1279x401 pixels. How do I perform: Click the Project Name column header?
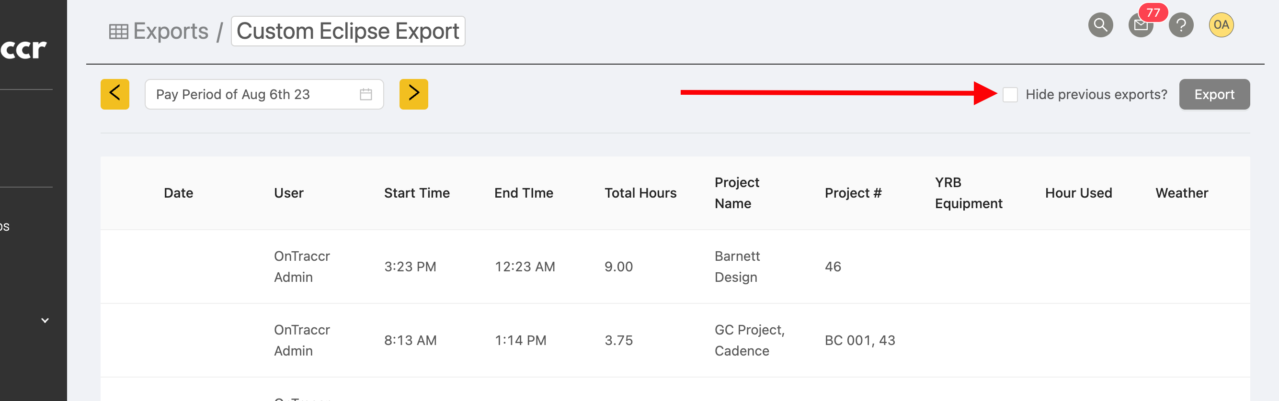coord(737,193)
